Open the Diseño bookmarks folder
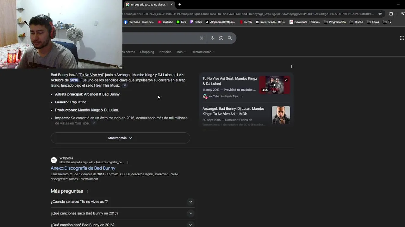 pos(356,22)
